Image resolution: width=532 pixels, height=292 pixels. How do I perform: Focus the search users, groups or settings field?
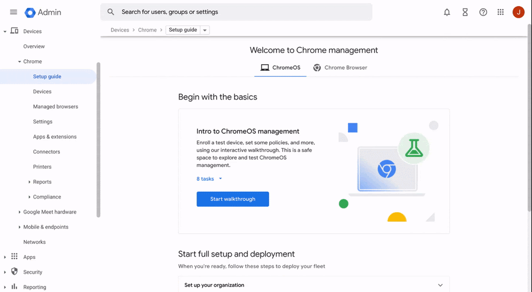coord(236,12)
